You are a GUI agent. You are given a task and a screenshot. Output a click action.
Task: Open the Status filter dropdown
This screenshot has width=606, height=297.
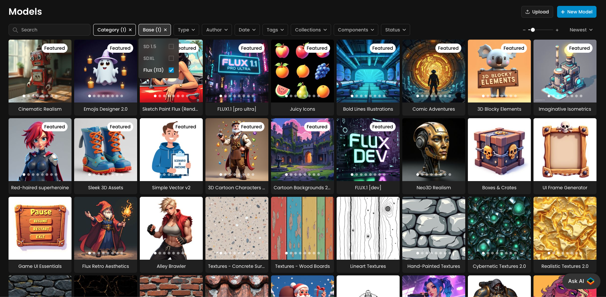point(395,30)
